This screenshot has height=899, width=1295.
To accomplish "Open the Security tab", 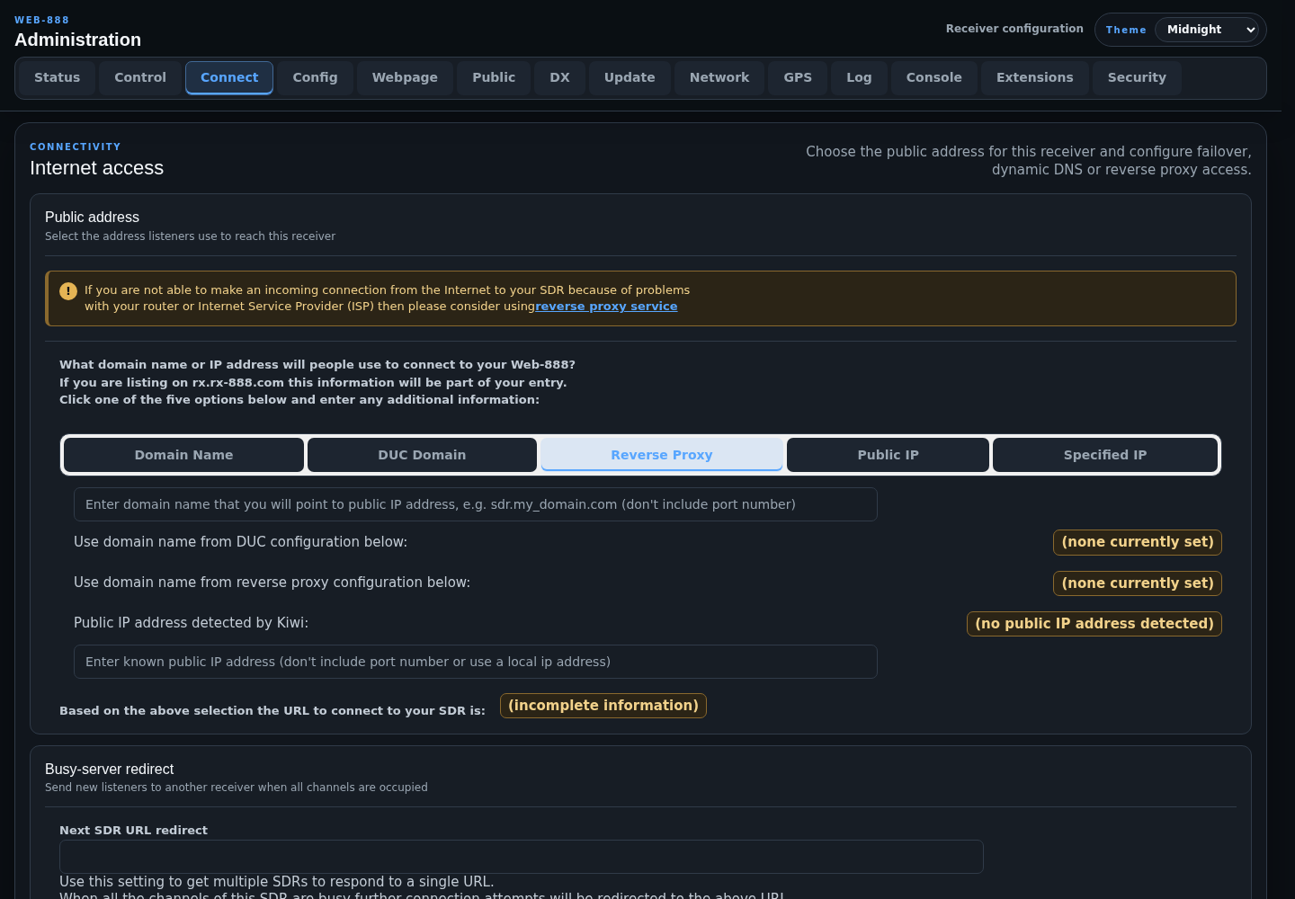I will (x=1137, y=78).
